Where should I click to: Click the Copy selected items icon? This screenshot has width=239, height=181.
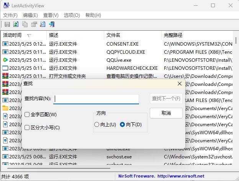tap(25, 24)
